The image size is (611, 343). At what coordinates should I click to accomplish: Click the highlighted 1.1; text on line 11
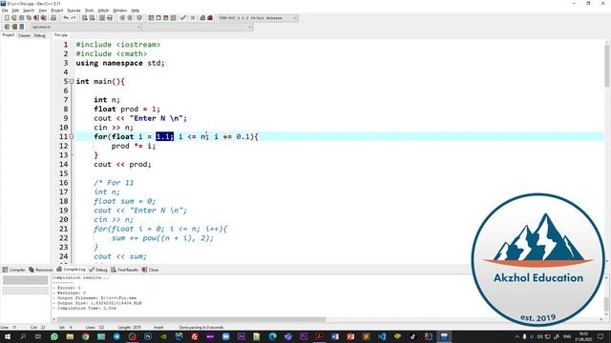[164, 136]
